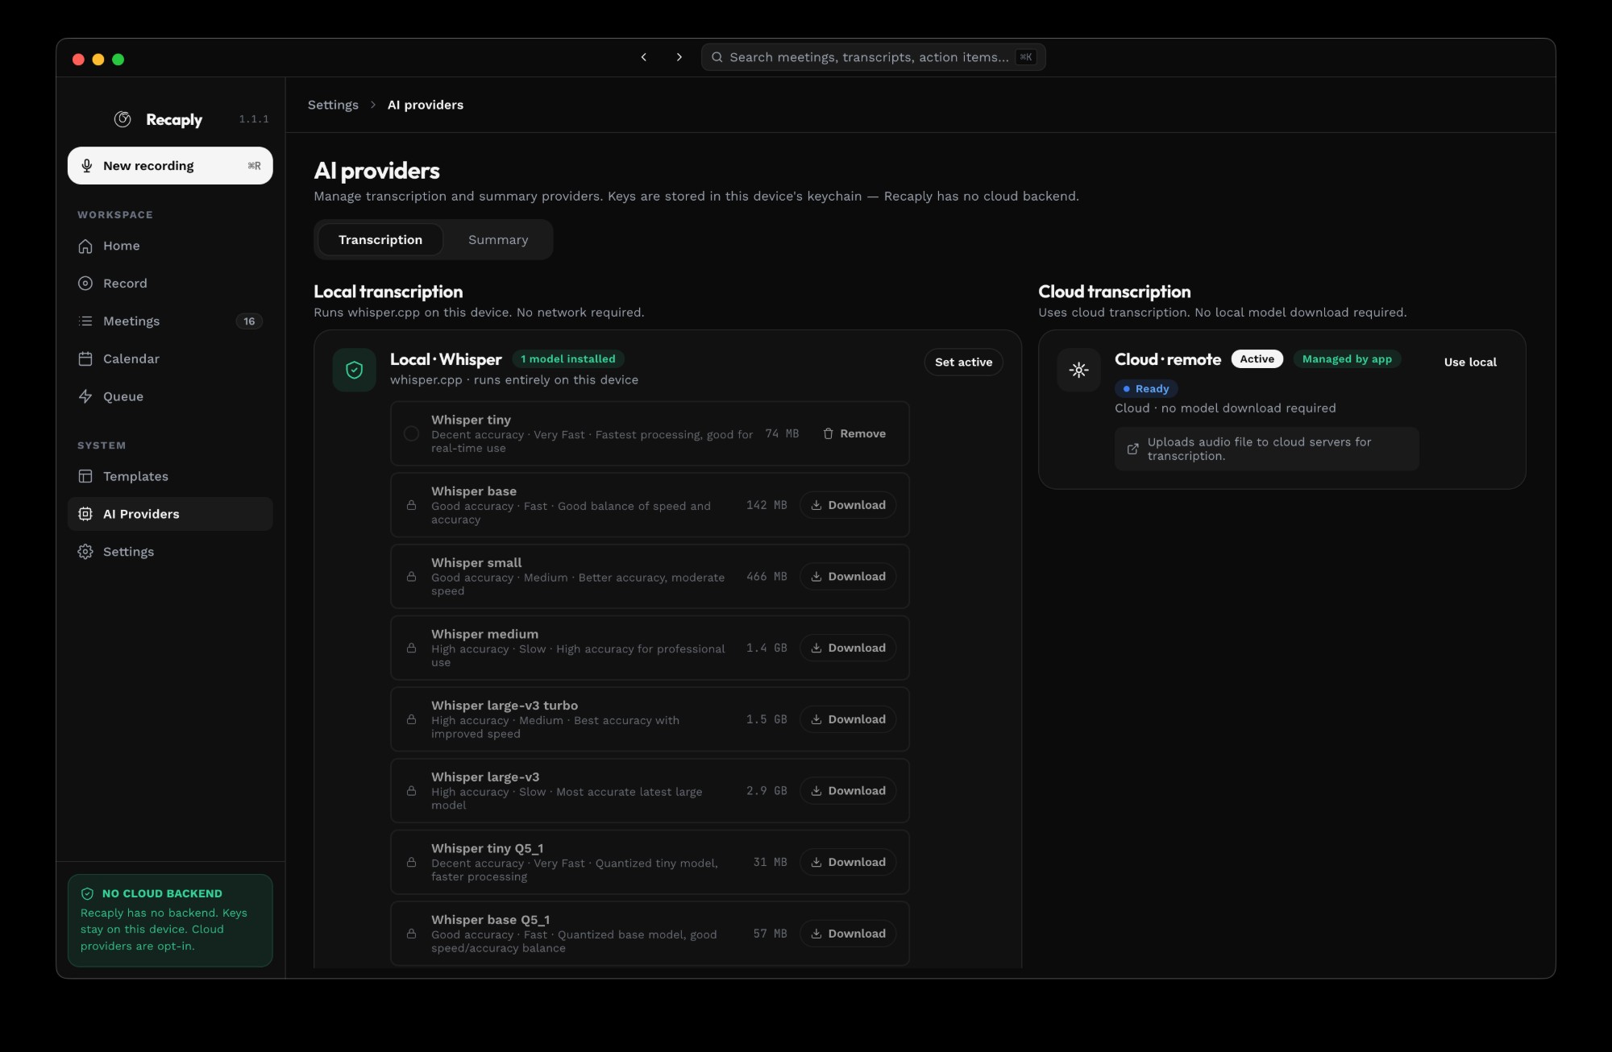Click the shield icon in No Cloud Backend notice
Image resolution: width=1612 pixels, height=1052 pixels.
click(x=87, y=894)
